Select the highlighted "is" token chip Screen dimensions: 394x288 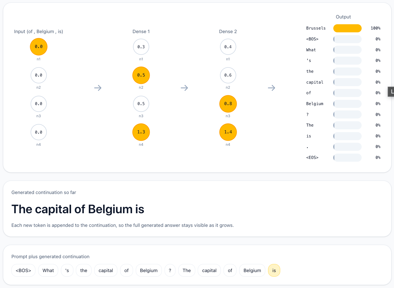click(274, 271)
